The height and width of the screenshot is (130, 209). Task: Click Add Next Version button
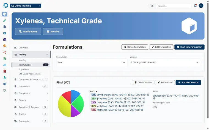[188, 82]
